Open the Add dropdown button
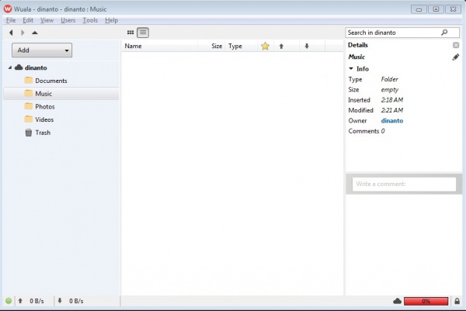The width and height of the screenshot is (466, 311). tap(42, 50)
